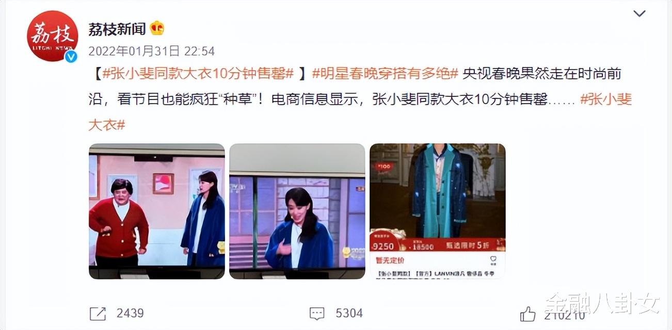This screenshot has width=672, height=330.
Task: View first photo with red cardigan
Action: (x=157, y=211)
